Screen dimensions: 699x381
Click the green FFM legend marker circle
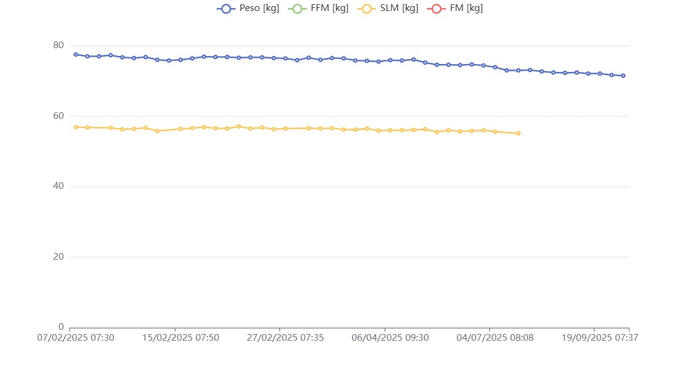(297, 9)
